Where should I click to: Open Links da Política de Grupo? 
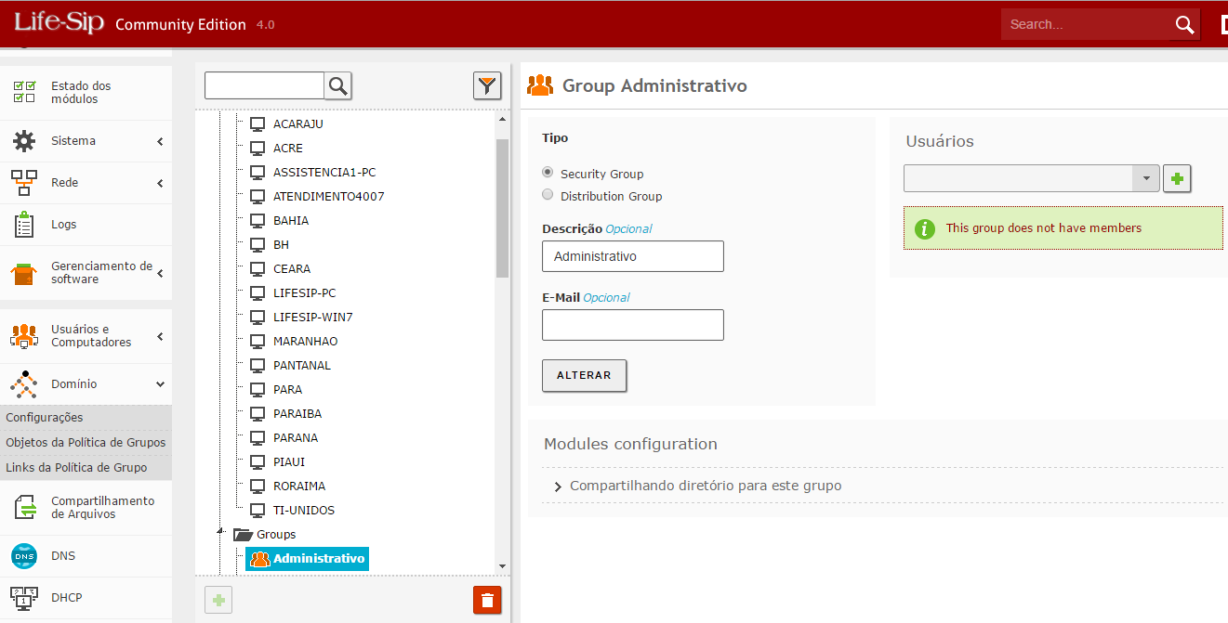pos(76,468)
